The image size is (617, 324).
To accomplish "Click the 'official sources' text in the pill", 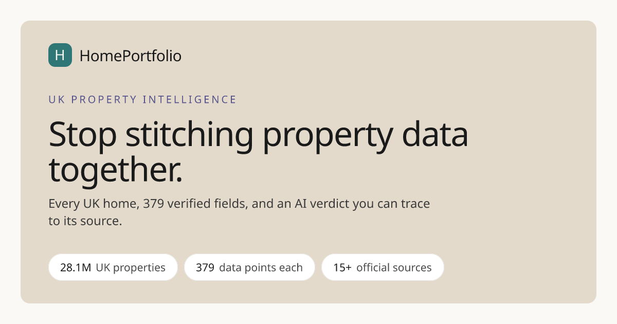I will (394, 267).
